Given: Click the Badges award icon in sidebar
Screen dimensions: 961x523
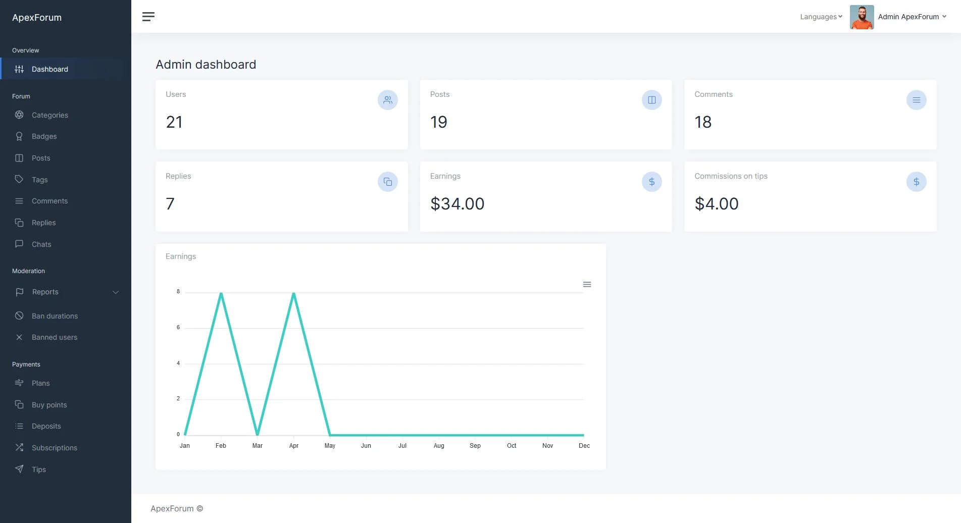Looking at the screenshot, I should (x=19, y=136).
